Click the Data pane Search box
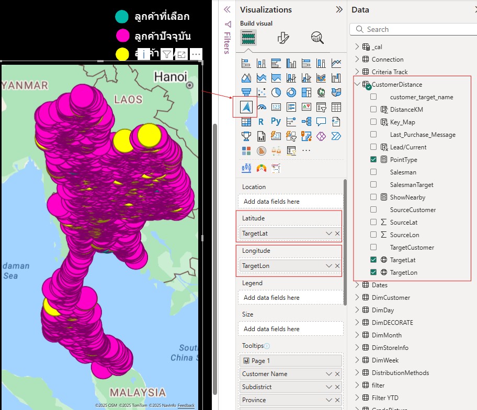This screenshot has width=477, height=410. [413, 29]
